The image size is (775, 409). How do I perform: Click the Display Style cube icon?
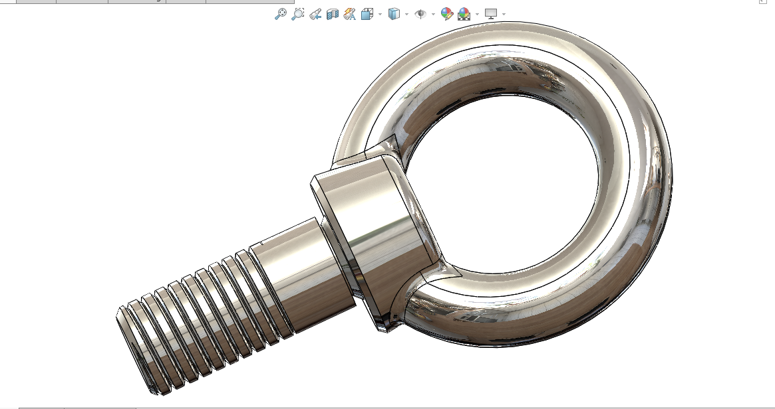(x=394, y=14)
